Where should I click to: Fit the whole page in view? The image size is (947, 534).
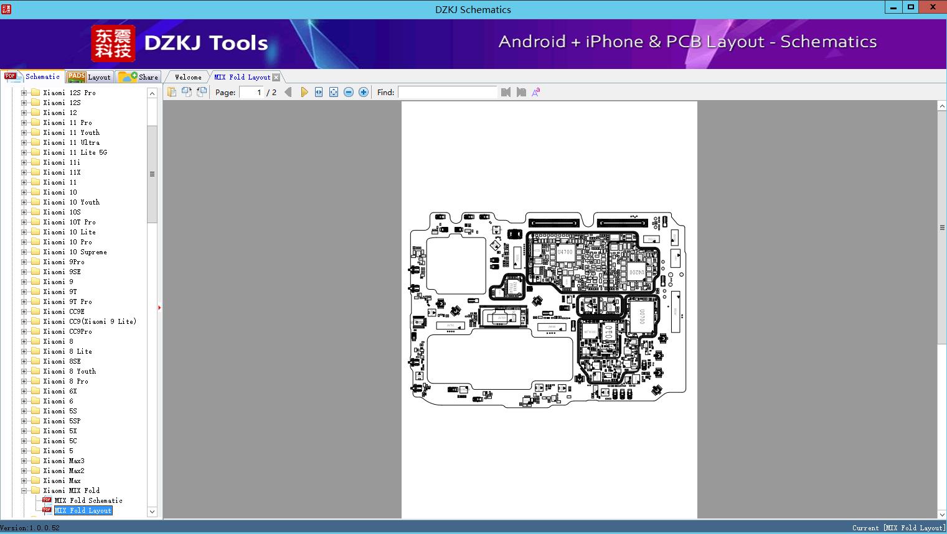click(334, 92)
